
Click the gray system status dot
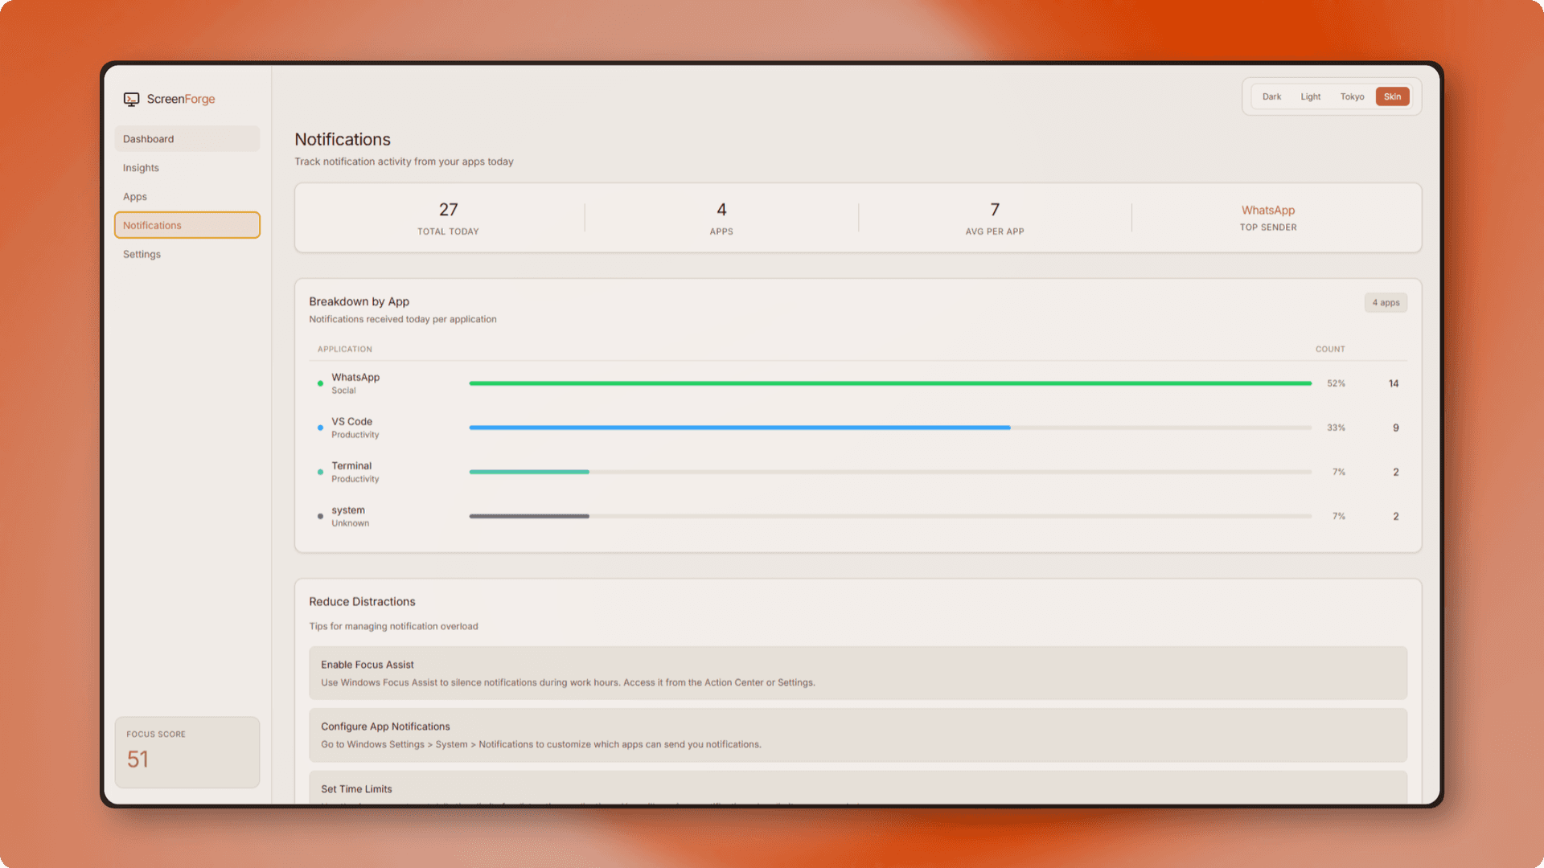320,516
